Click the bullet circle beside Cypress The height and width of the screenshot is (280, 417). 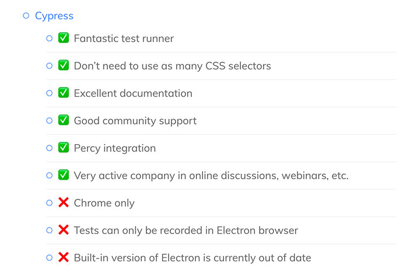pyautogui.click(x=26, y=16)
